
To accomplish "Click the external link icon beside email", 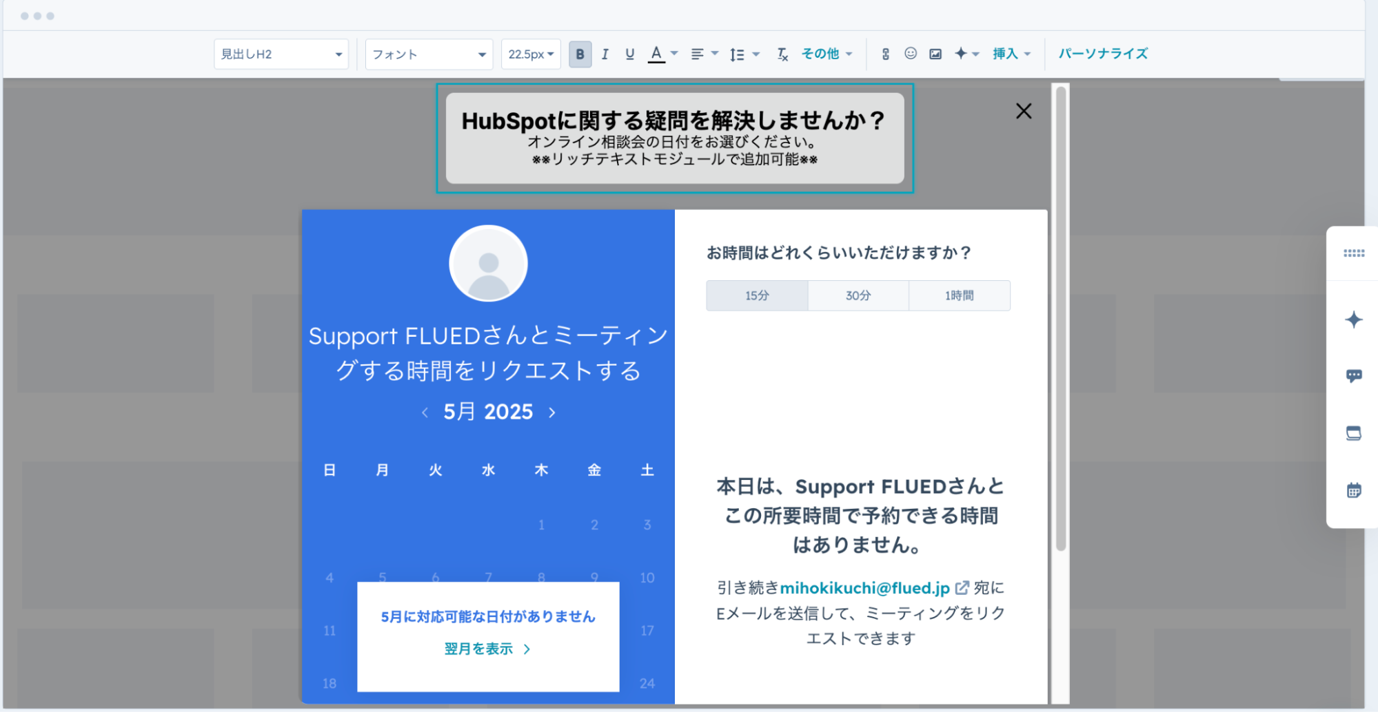I will point(962,588).
